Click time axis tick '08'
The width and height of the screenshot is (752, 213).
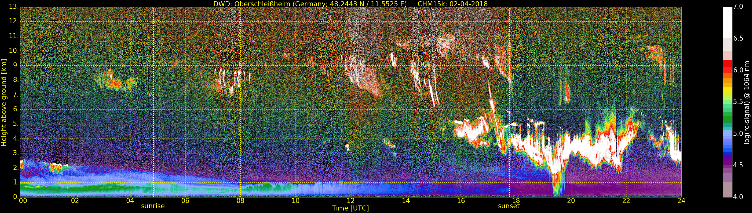(x=240, y=200)
